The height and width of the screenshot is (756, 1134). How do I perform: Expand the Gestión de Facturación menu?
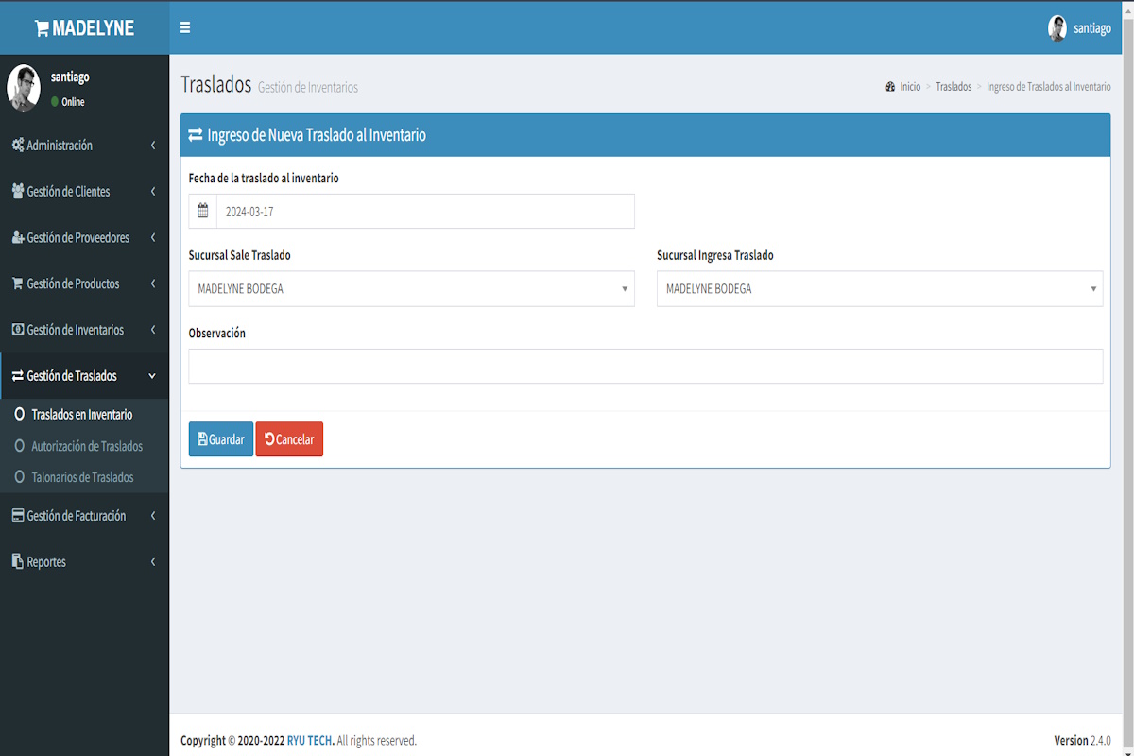pos(83,516)
